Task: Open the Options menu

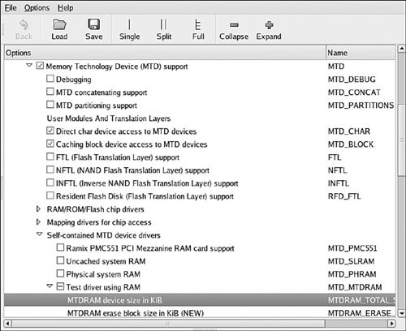Action: tap(37, 8)
